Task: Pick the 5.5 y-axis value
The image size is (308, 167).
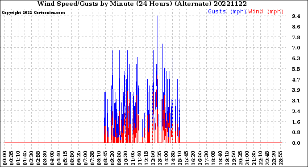Action: click(296, 69)
